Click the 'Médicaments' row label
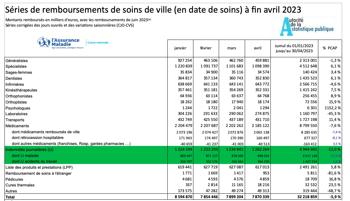Image resolution: width=350 pixels, height=201 pixels. 17,126
